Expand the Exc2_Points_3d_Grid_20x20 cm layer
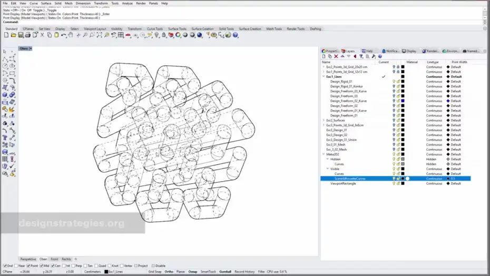Viewport: 490px width, 276px height. click(x=324, y=67)
